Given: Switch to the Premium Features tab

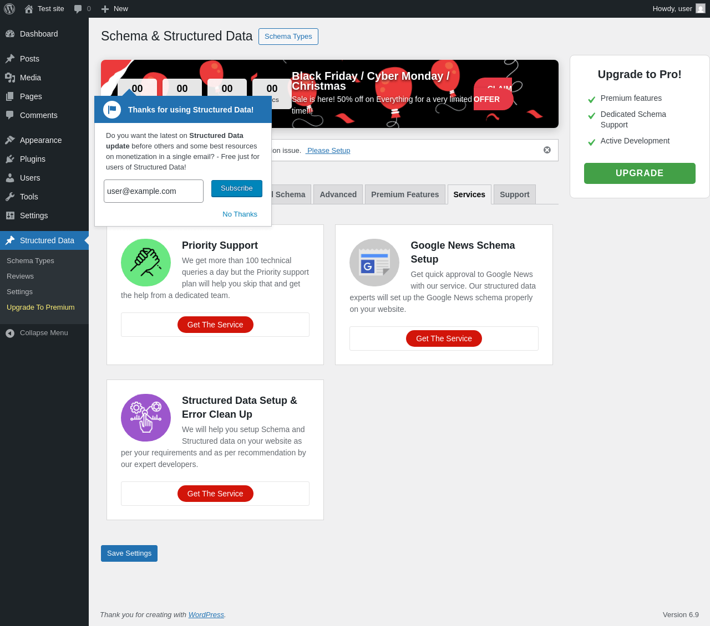Looking at the screenshot, I should tap(405, 194).
